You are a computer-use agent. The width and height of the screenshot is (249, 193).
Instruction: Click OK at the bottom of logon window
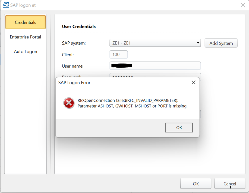point(196,184)
